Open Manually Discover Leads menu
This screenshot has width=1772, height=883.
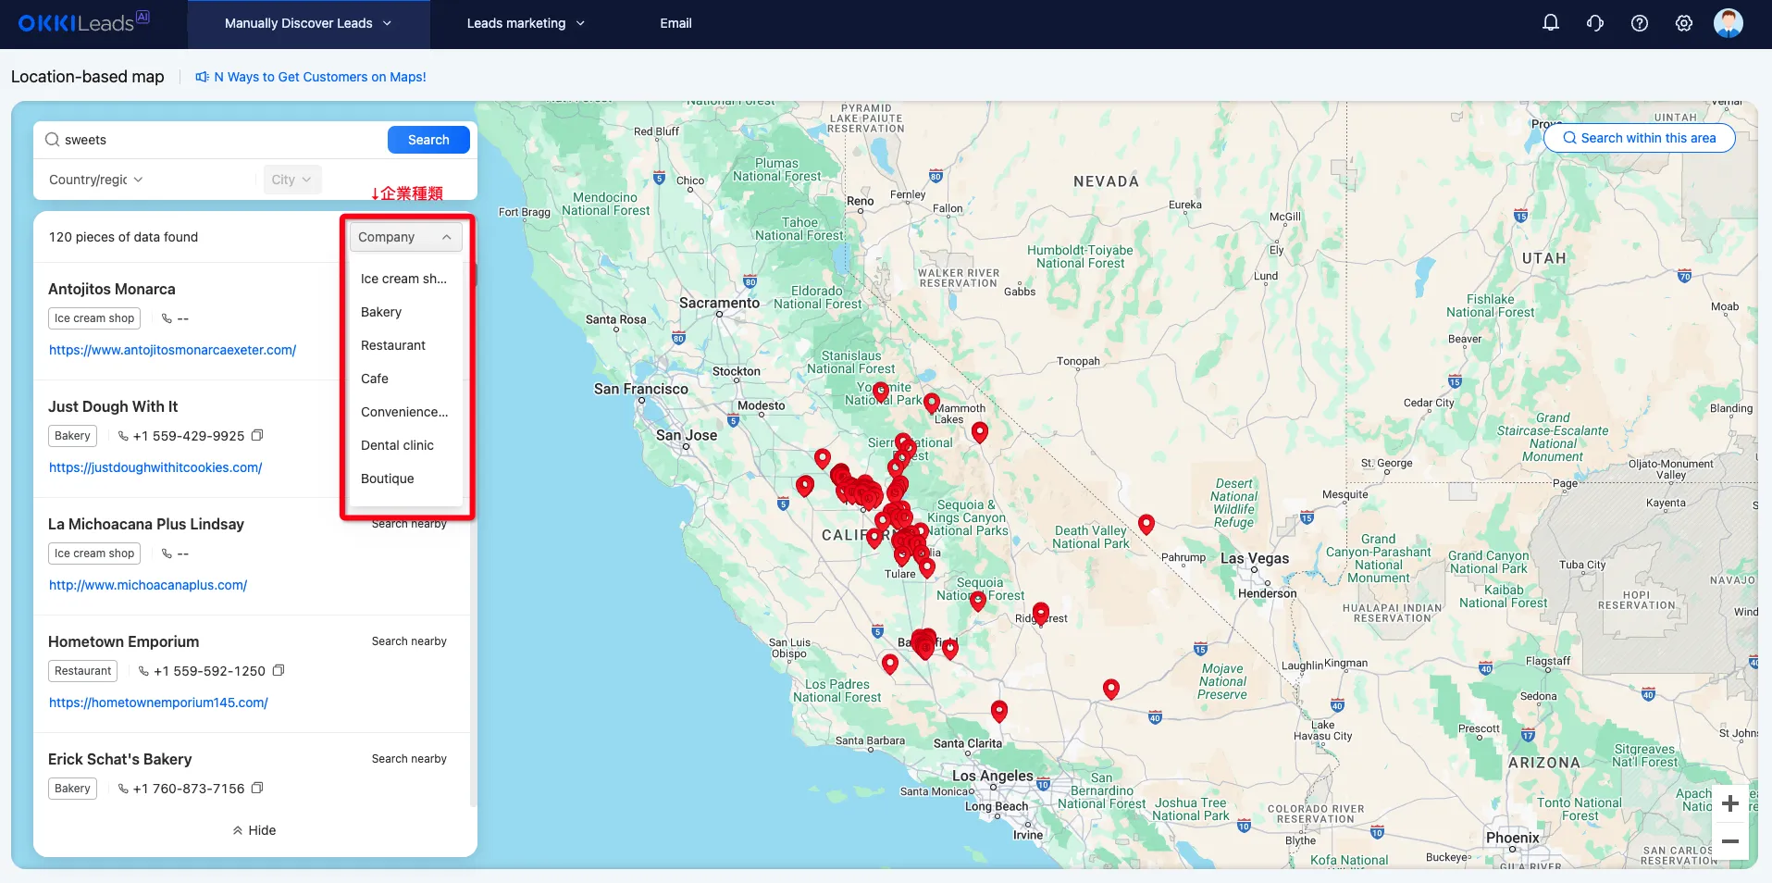click(308, 23)
